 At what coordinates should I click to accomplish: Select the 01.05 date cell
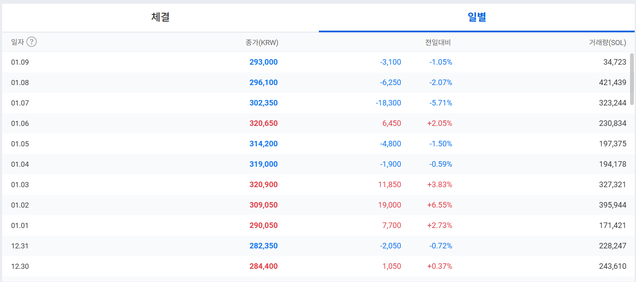pyautogui.click(x=20, y=144)
